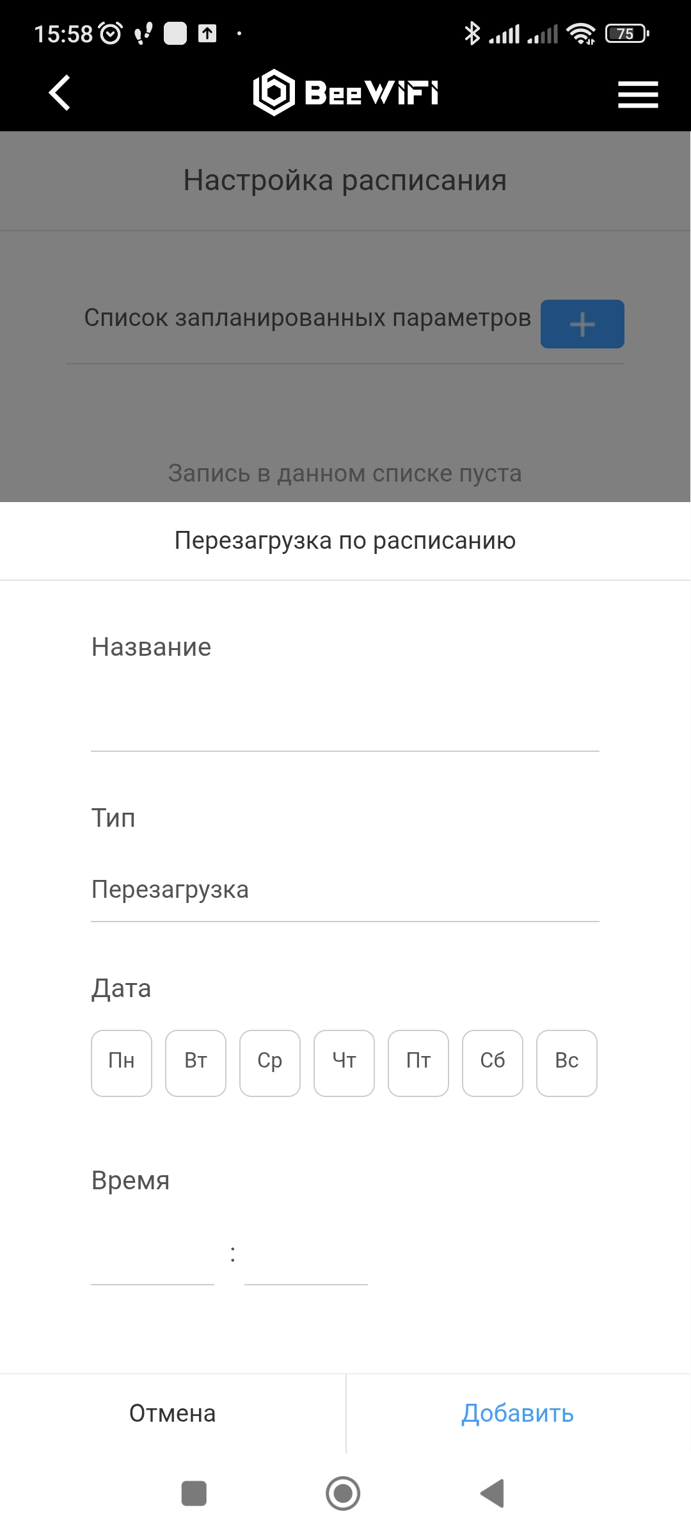Open the hours time field
Screen dimensions: 691x1537
[152, 1255]
